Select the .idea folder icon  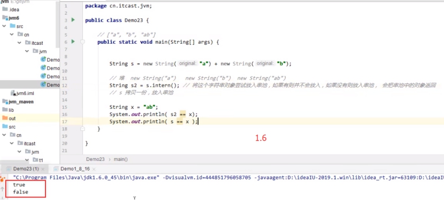(5, 9)
